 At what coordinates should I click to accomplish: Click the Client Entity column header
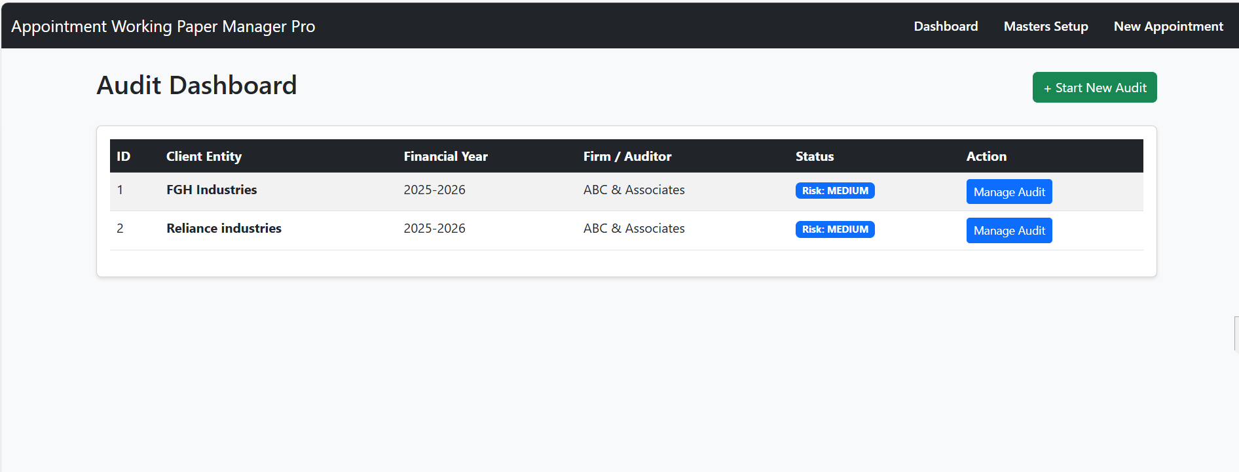point(204,156)
